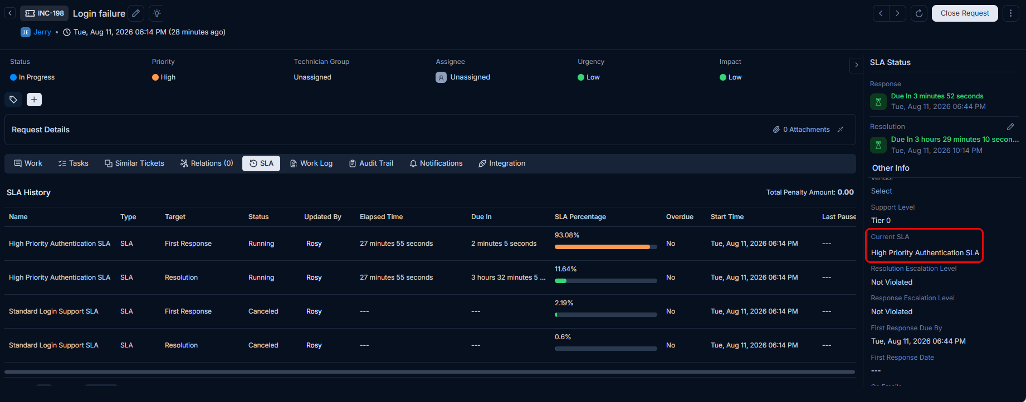The height and width of the screenshot is (402, 1026).
Task: Click First Response Due By date value
Action: 918,341
